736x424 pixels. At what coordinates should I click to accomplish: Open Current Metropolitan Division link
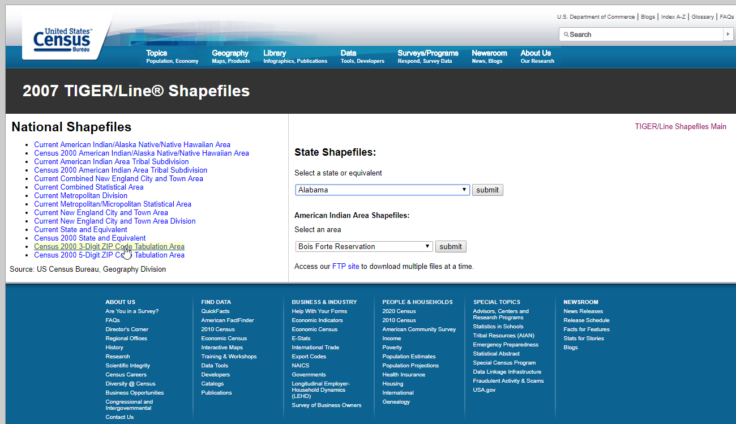coord(80,196)
